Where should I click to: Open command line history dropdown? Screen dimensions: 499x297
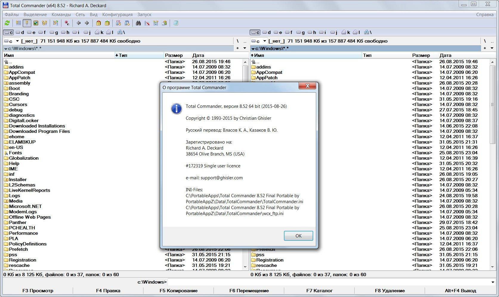click(492, 282)
